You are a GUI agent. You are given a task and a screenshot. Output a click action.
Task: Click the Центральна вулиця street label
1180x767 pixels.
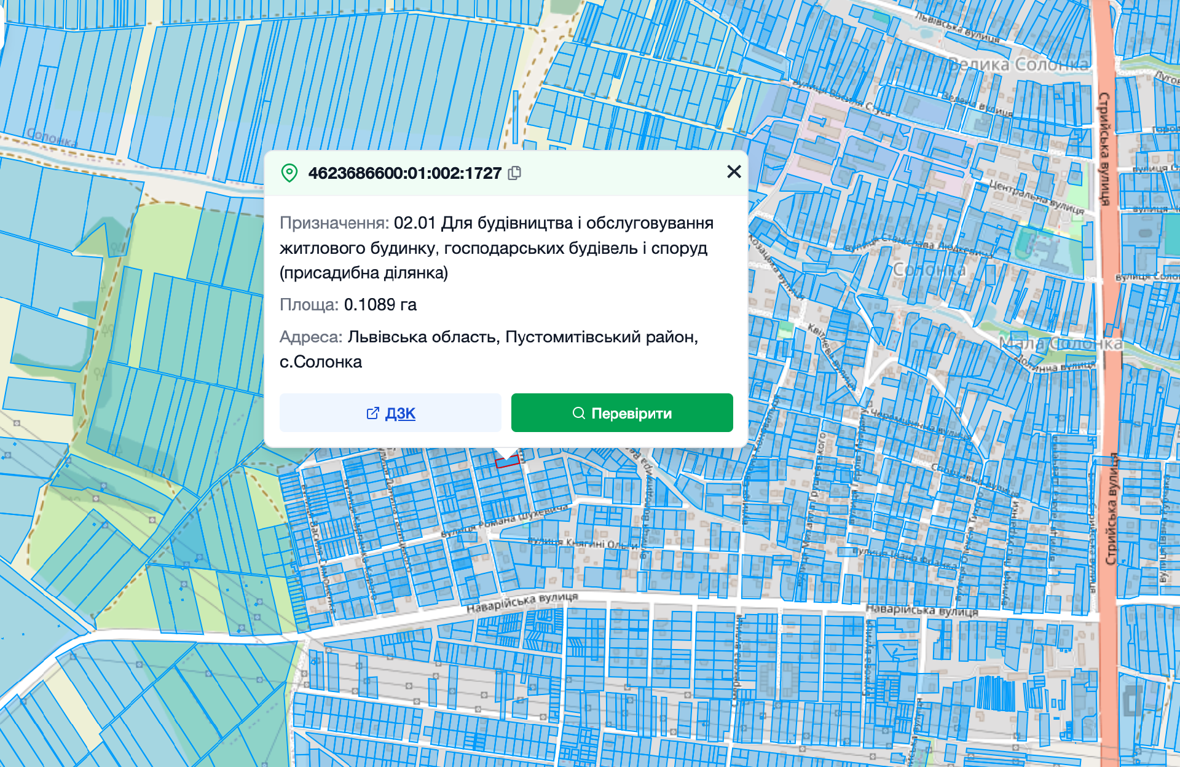pyautogui.click(x=1036, y=197)
